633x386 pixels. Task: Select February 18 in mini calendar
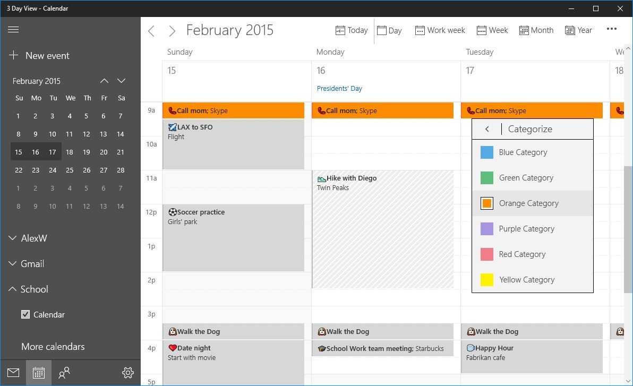(x=70, y=152)
